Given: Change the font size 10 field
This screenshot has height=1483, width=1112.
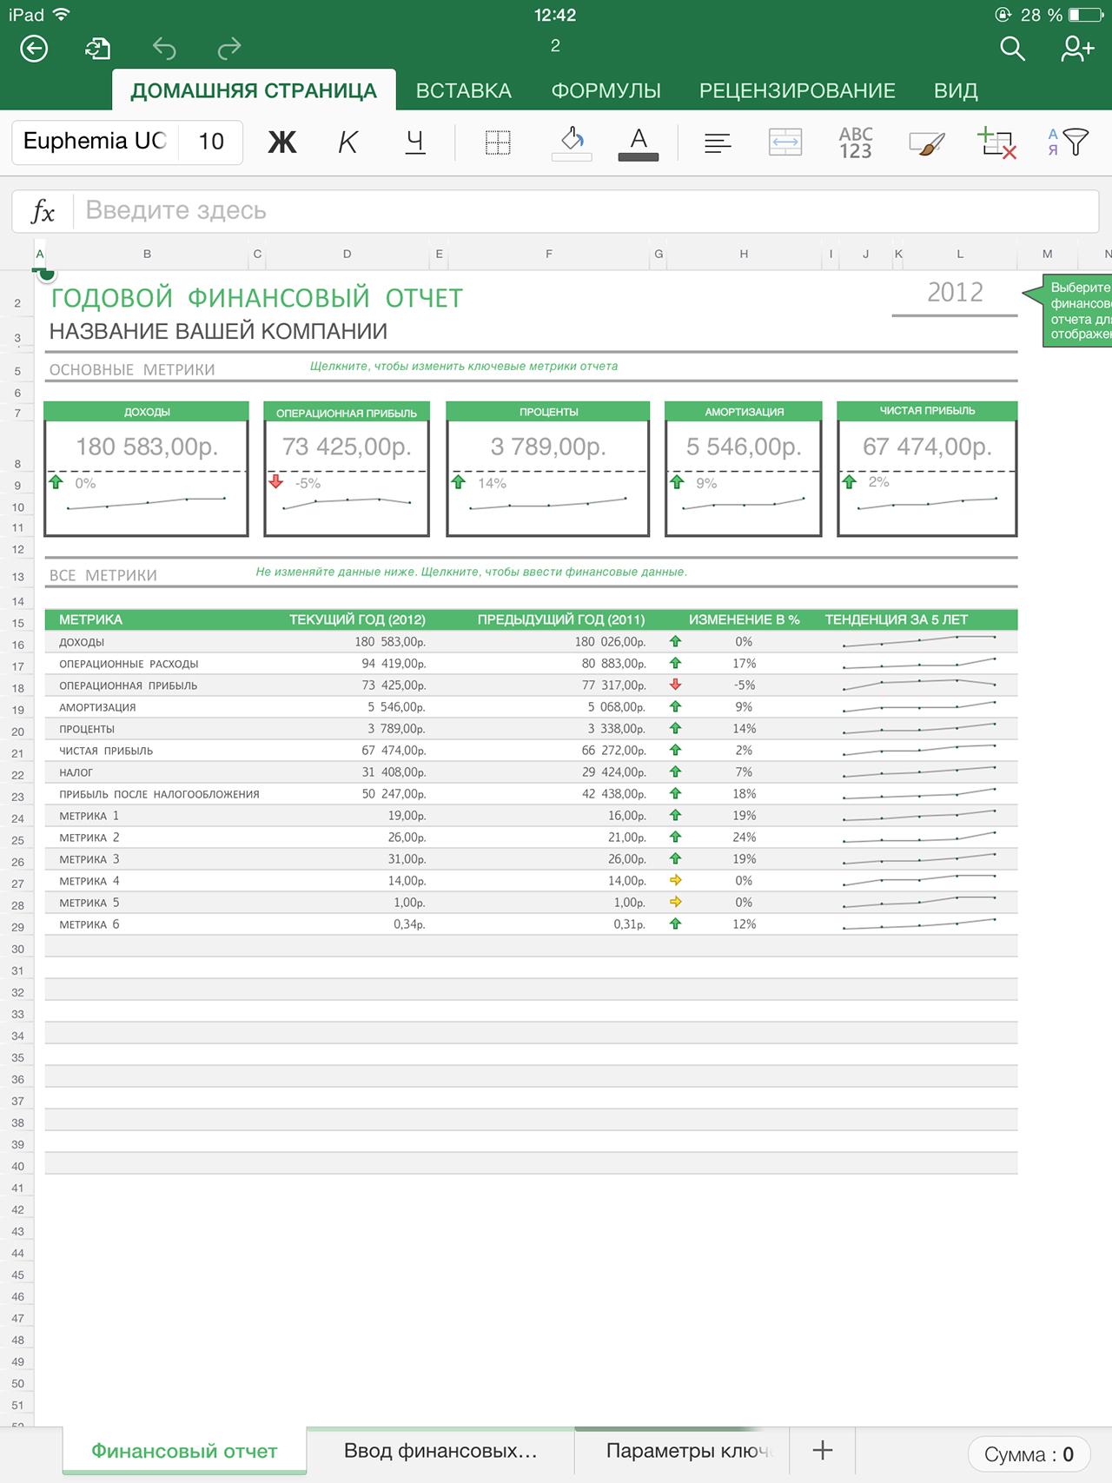Looking at the screenshot, I should click(210, 142).
